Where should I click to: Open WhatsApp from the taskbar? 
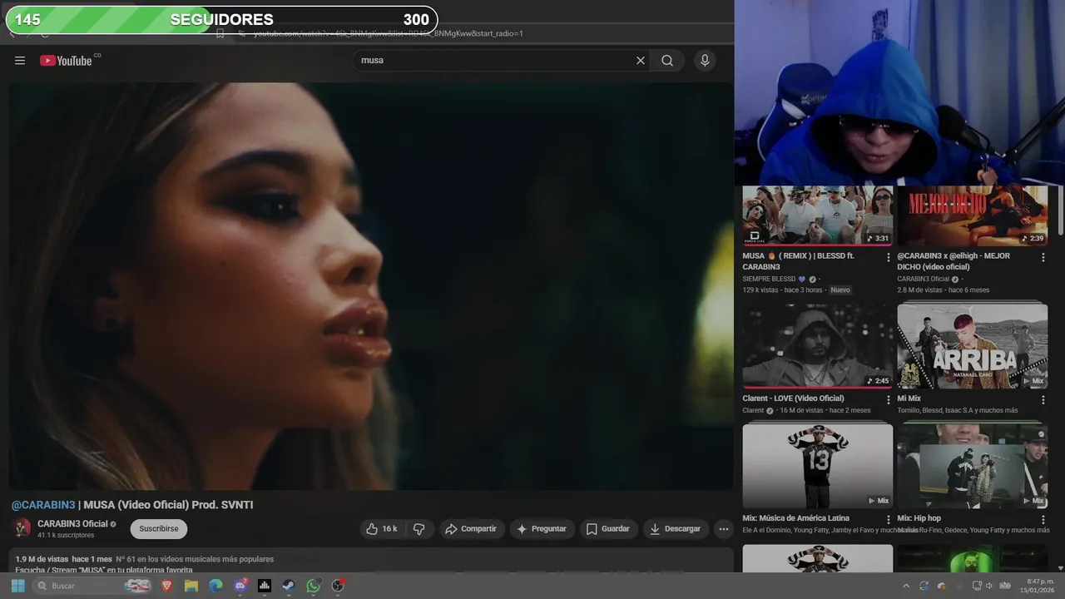click(313, 586)
